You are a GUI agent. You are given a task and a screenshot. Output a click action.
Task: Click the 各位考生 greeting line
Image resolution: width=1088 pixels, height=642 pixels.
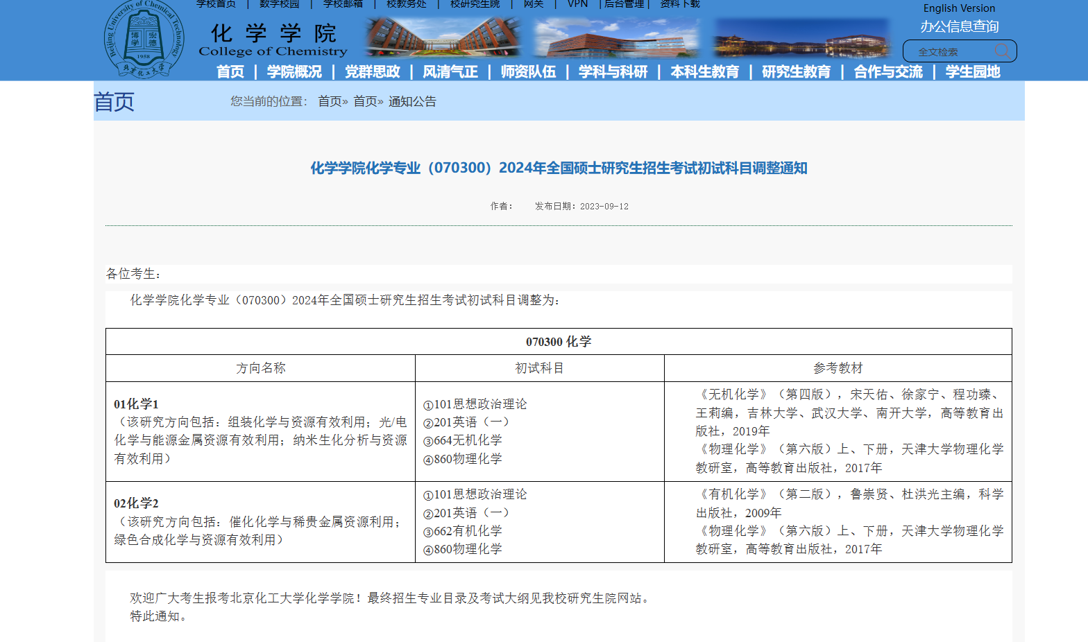tap(134, 274)
